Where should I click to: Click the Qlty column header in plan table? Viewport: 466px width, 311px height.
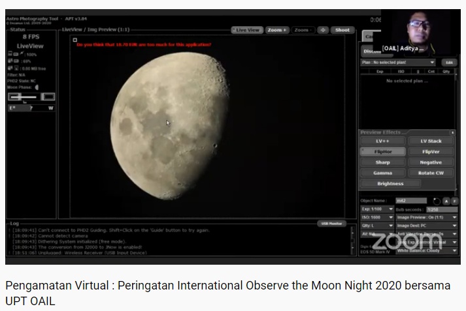[446, 72]
